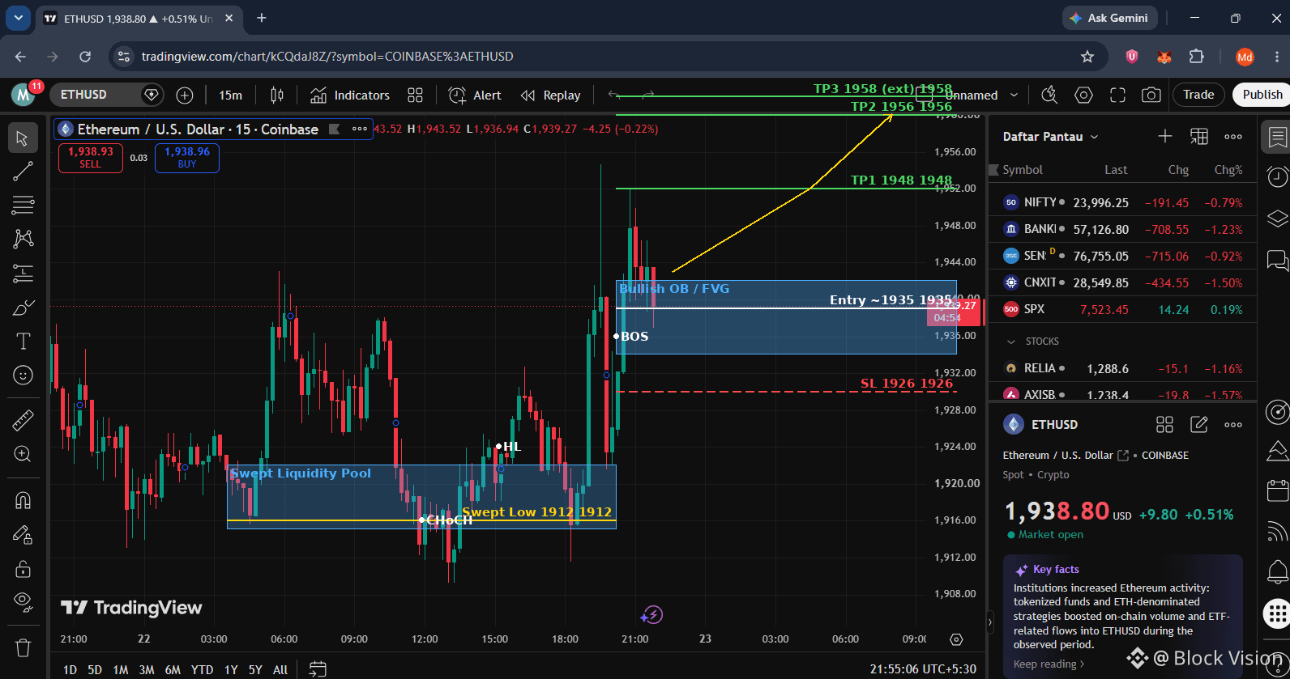Open the indicator templates grid icon
The image size is (1290, 679).
coord(415,95)
